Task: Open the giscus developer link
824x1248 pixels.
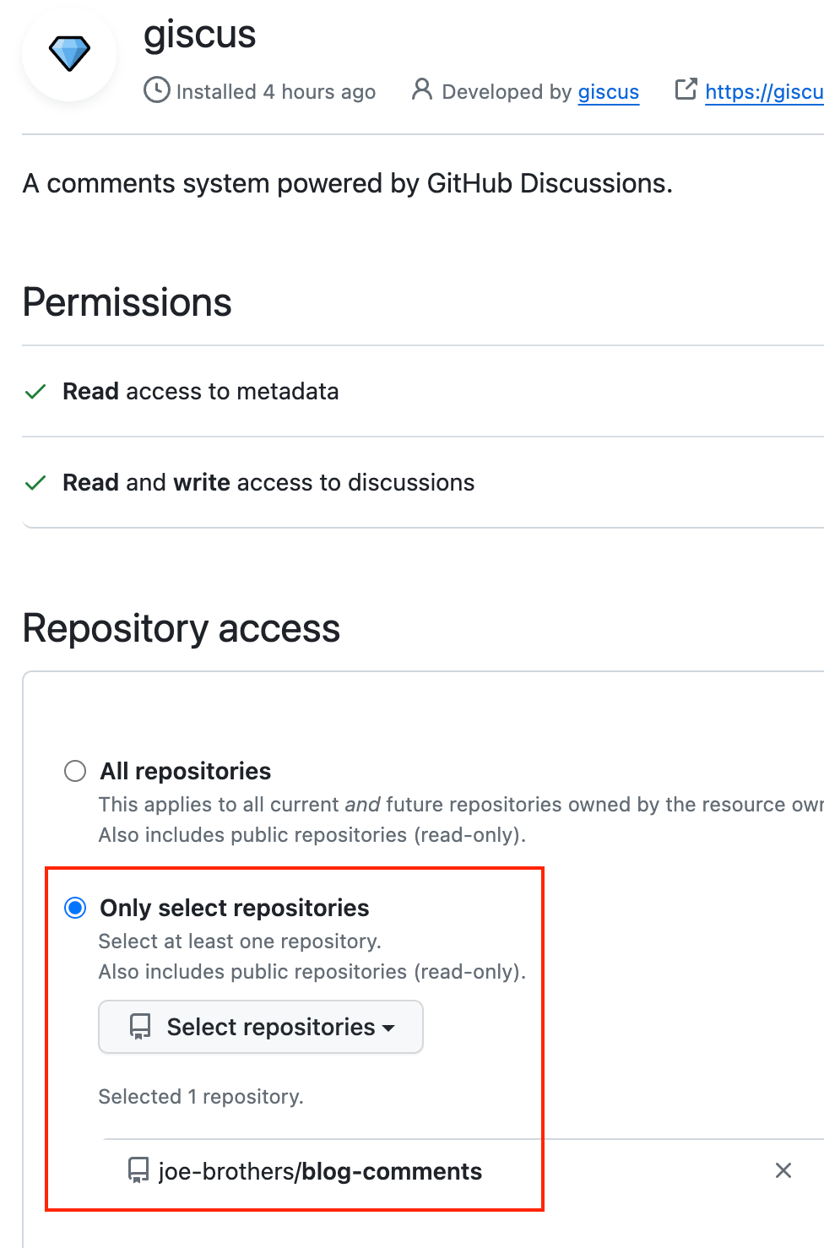Action: point(608,91)
